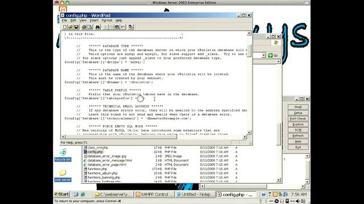
Task: Select functions.php in the file list
Action: [x=97, y=169]
